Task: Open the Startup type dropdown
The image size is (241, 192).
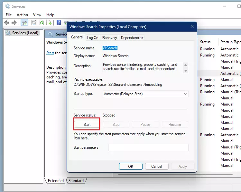Action: point(145,94)
